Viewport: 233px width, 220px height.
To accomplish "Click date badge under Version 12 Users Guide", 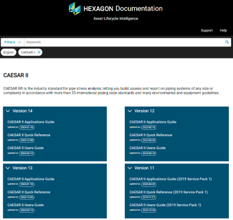I will 149,154.
